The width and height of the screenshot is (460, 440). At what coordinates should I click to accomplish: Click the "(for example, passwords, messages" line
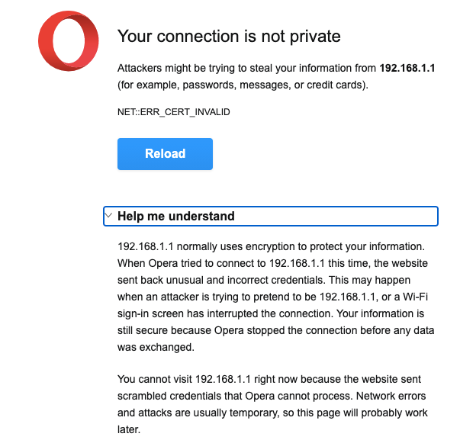[243, 85]
